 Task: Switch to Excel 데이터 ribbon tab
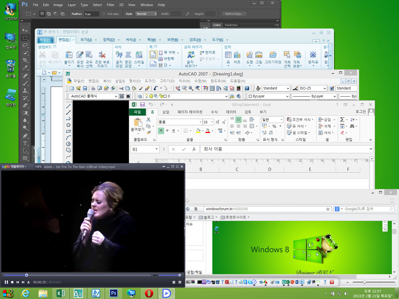tap(231, 112)
